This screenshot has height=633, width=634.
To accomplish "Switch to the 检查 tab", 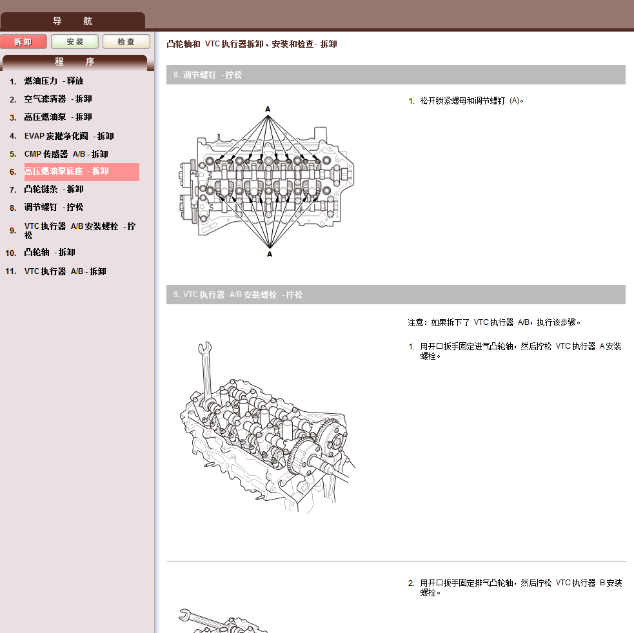I will point(126,42).
